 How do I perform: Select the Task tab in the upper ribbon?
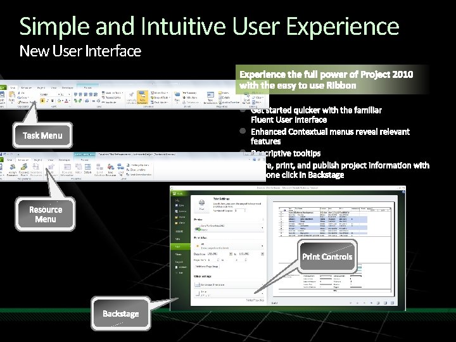tap(13, 88)
